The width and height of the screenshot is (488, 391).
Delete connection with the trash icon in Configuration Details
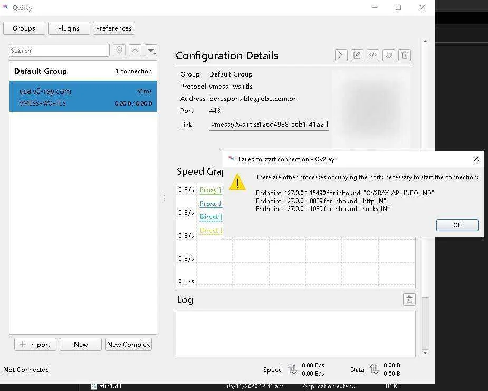[x=405, y=55]
